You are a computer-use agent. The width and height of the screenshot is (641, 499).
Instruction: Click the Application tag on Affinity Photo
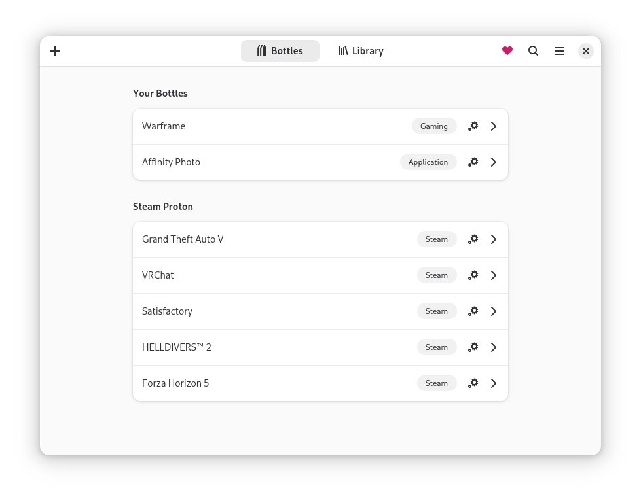coord(428,162)
